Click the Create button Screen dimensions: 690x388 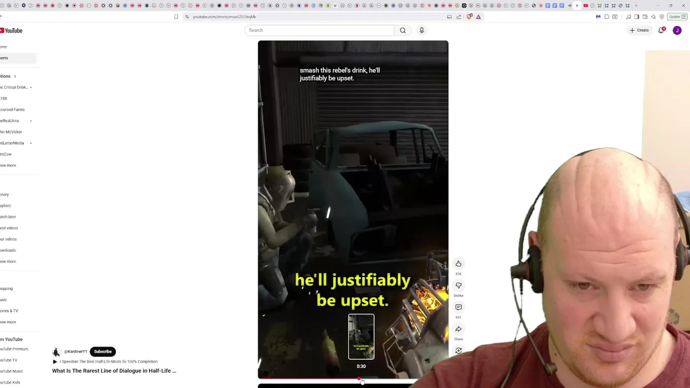pyautogui.click(x=639, y=30)
